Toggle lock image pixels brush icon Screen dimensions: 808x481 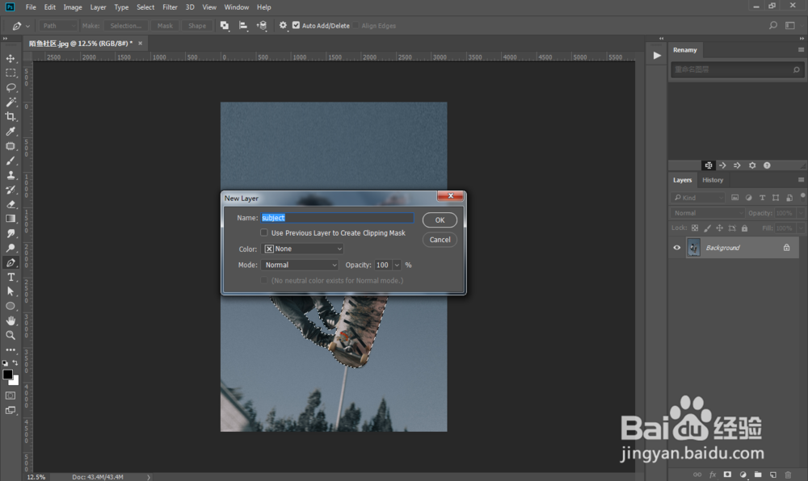point(707,228)
